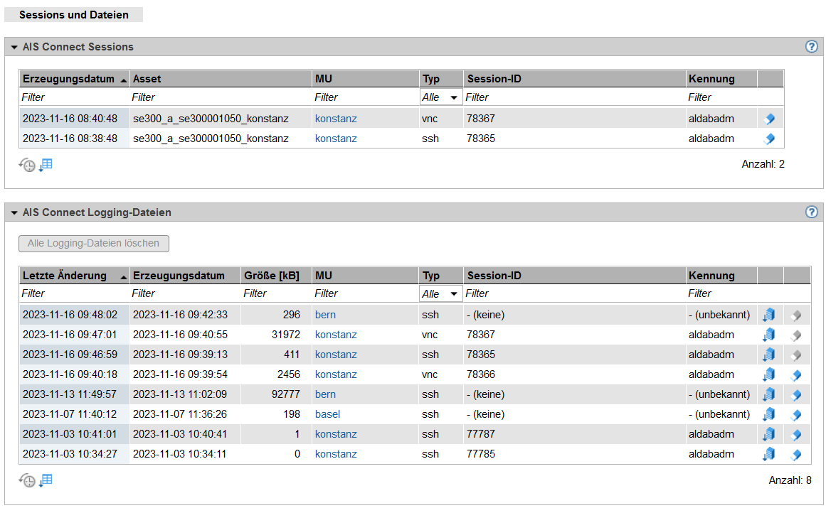Delete the log file for session 77787
Viewport: 826px width, 508px height.
(x=796, y=434)
